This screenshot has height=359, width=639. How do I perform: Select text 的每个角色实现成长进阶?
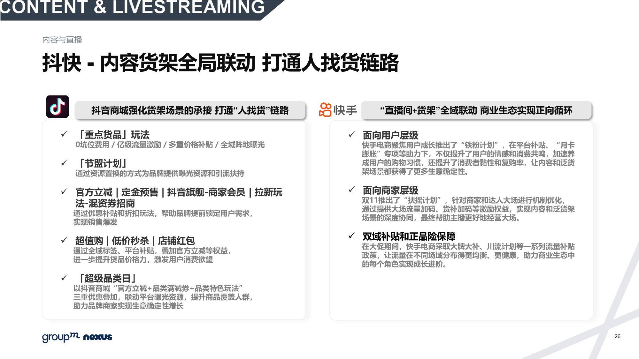[404, 264]
